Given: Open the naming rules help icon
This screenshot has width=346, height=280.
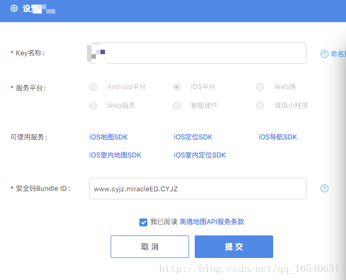Looking at the screenshot, I should point(325,54).
